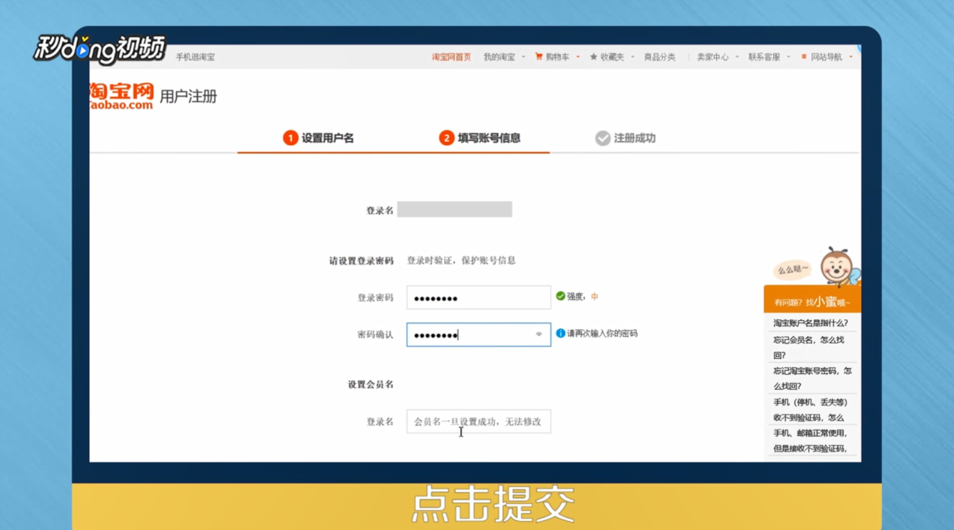The height and width of the screenshot is (530, 954).
Task: Click the 设置会员名 section label
Action: 371,384
